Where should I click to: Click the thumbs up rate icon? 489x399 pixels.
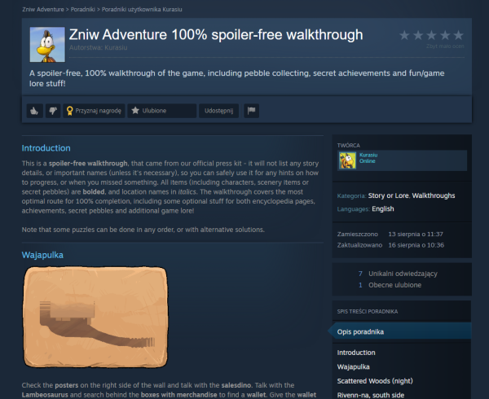coord(34,111)
